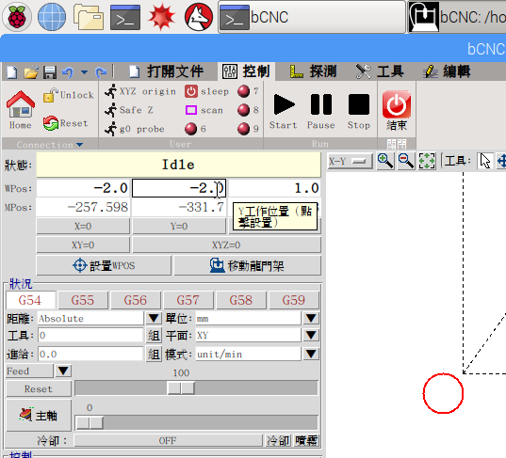
Task: Toggle the 主軸 spindle button
Action: click(39, 416)
